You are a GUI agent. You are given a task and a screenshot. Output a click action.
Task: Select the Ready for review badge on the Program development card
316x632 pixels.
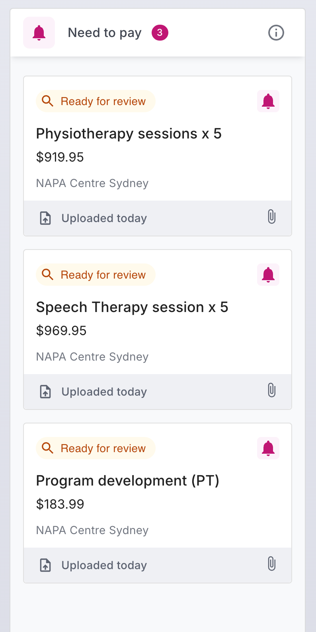[x=96, y=448]
